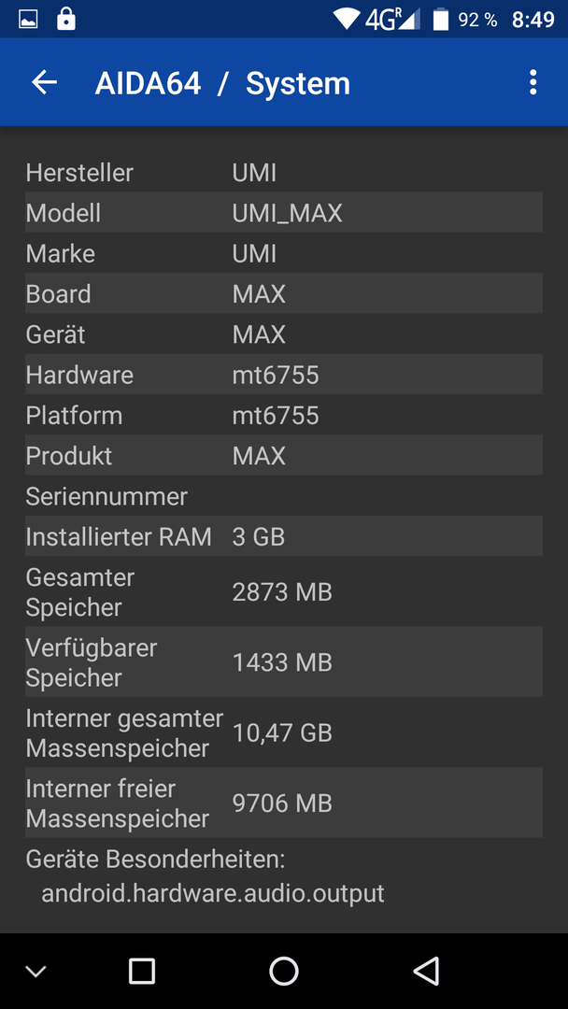
Task: Select the AIDA64 / System title
Action: 222,84
